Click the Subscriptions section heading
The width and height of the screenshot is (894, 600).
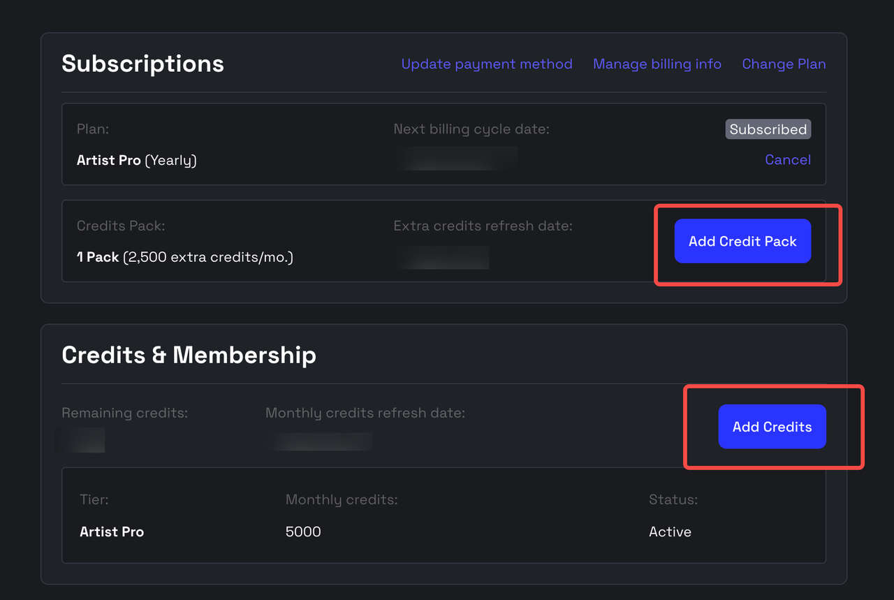142,64
